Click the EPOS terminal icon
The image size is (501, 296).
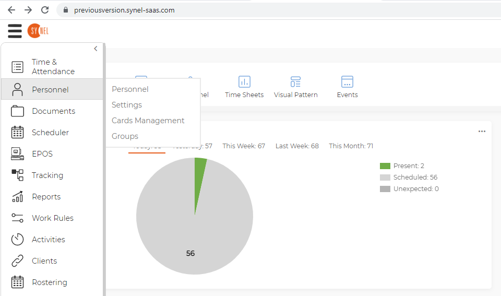point(17,154)
